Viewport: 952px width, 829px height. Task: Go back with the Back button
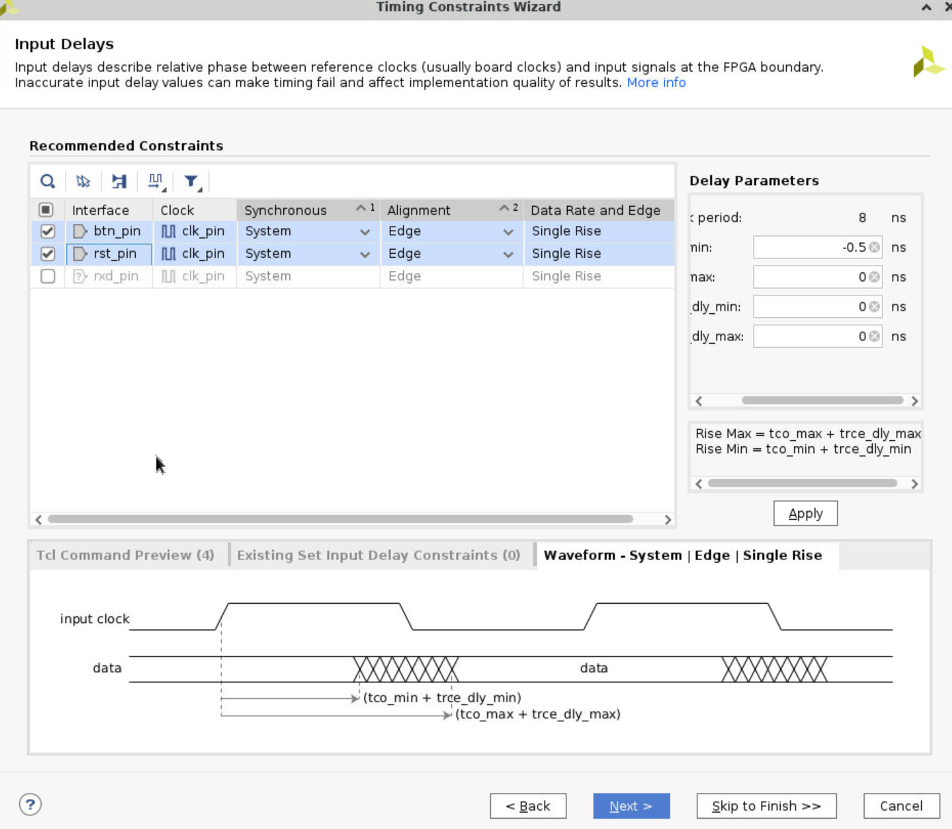point(528,806)
